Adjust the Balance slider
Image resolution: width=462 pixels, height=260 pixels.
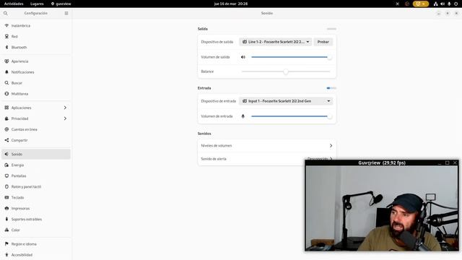286,71
